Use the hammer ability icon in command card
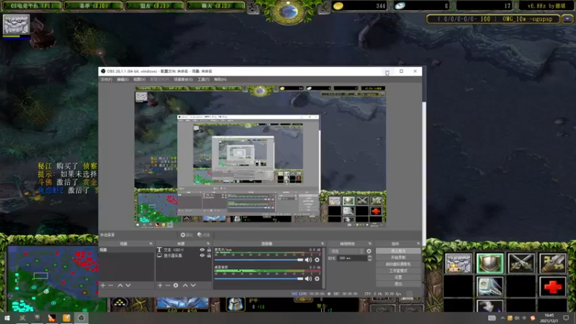576x324 pixels. (490, 287)
